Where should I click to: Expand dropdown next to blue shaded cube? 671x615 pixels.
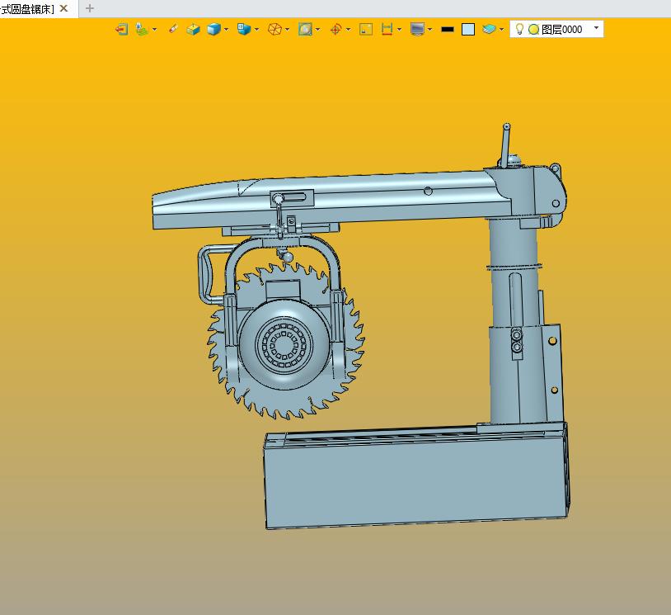coord(227,30)
